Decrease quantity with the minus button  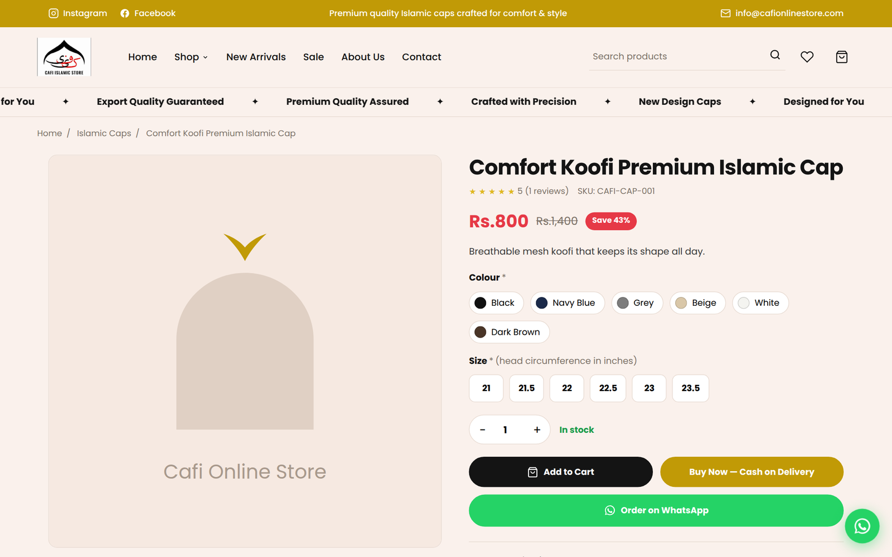pyautogui.click(x=483, y=429)
